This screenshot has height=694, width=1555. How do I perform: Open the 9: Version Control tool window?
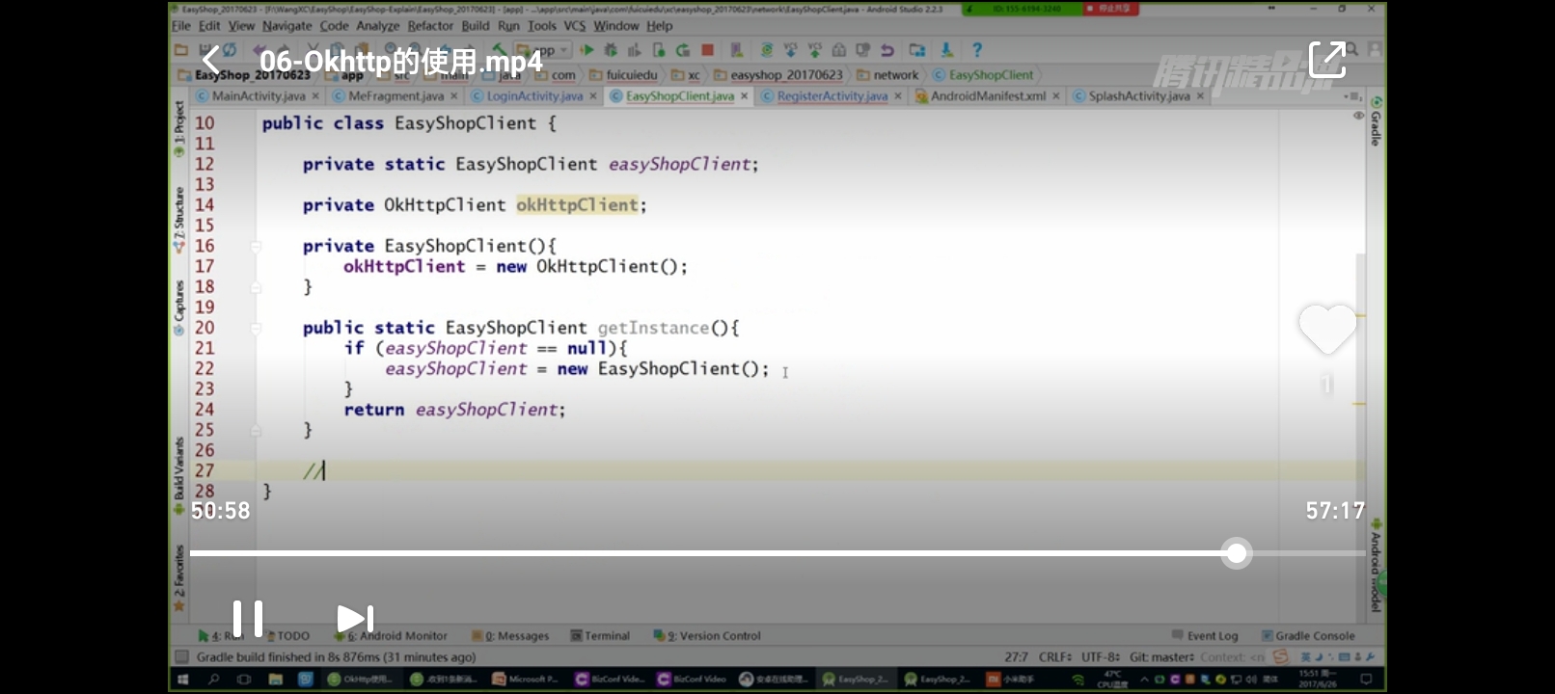[707, 636]
